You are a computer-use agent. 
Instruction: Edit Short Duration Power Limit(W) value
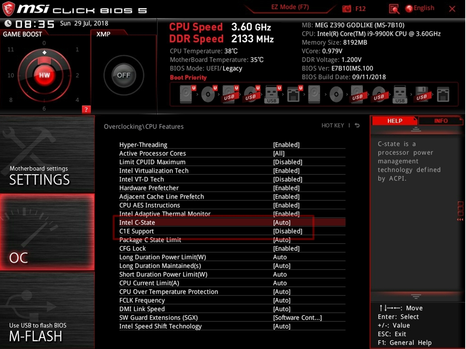tap(280, 274)
